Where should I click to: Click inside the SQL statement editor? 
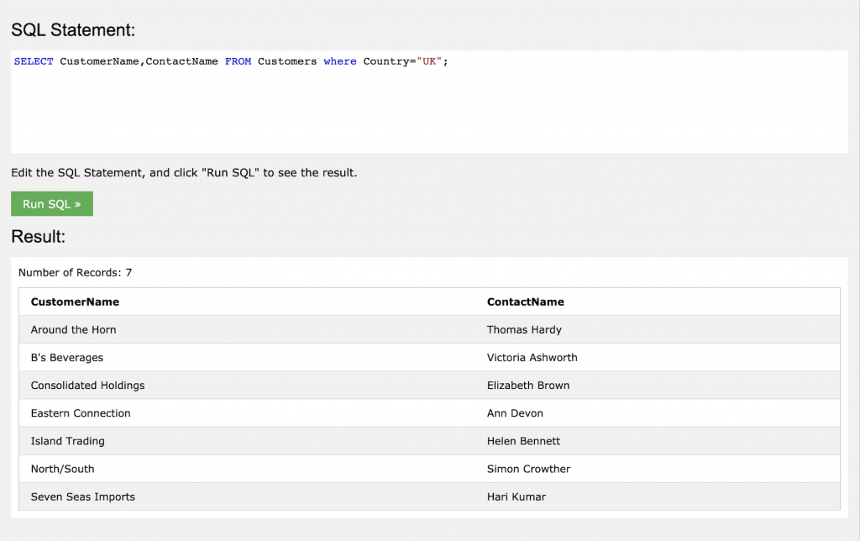point(428,109)
